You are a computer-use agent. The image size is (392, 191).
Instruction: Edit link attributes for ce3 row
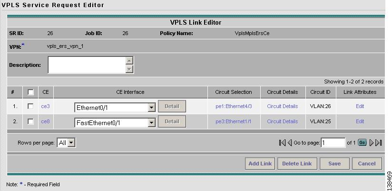(360, 106)
